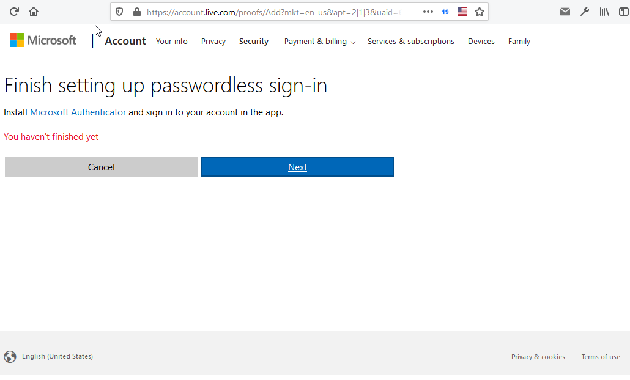The width and height of the screenshot is (630, 380).
Task: Click the globe icon beside English (United States)
Action: [x=10, y=357]
